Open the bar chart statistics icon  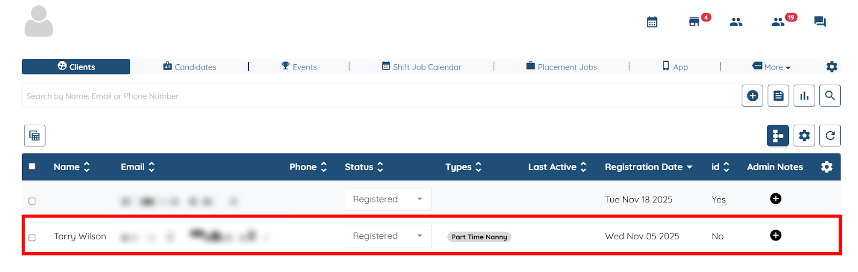804,96
